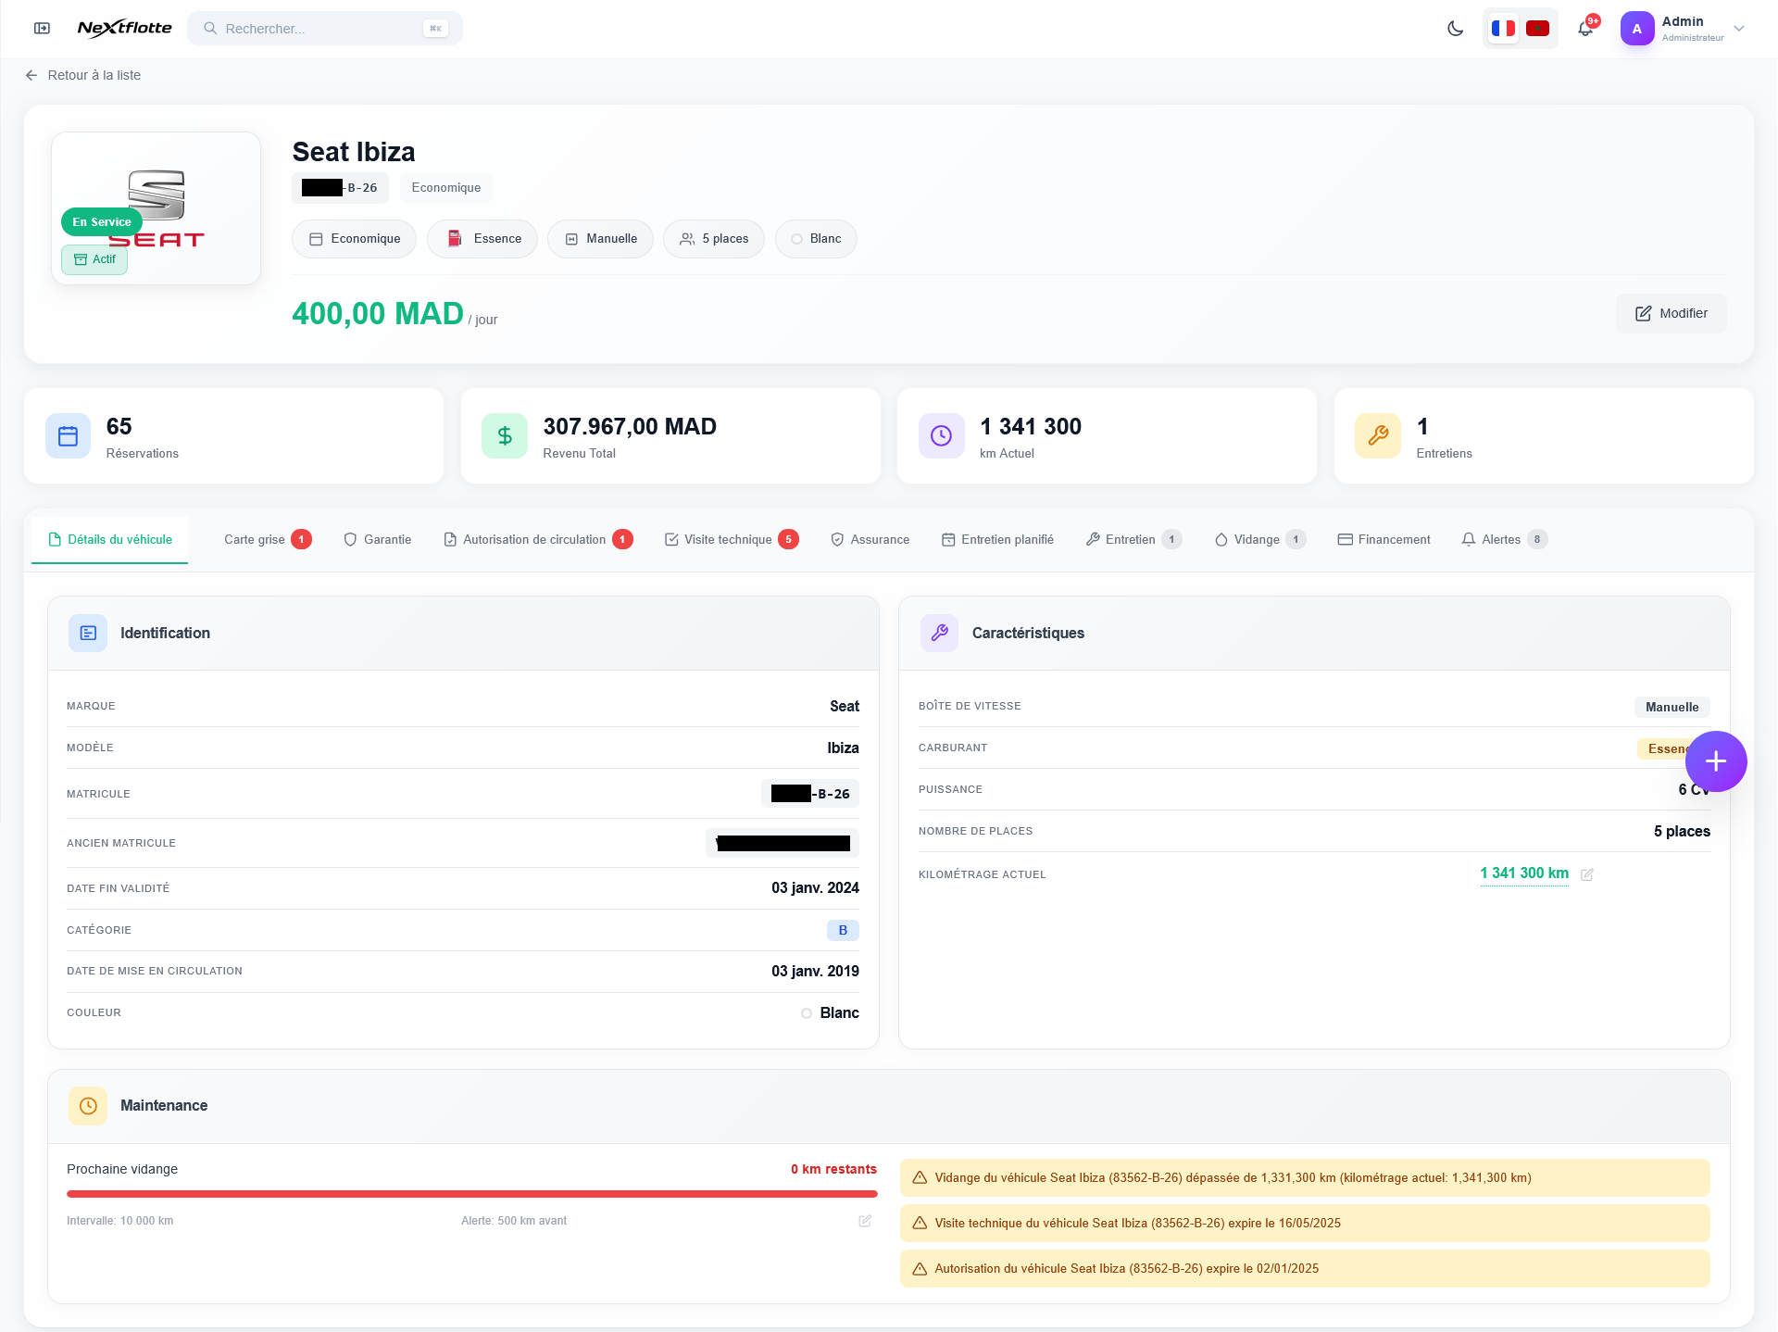Switch to dark mode moon icon
Image resolution: width=1778 pixels, height=1332 pixels.
coord(1455,29)
